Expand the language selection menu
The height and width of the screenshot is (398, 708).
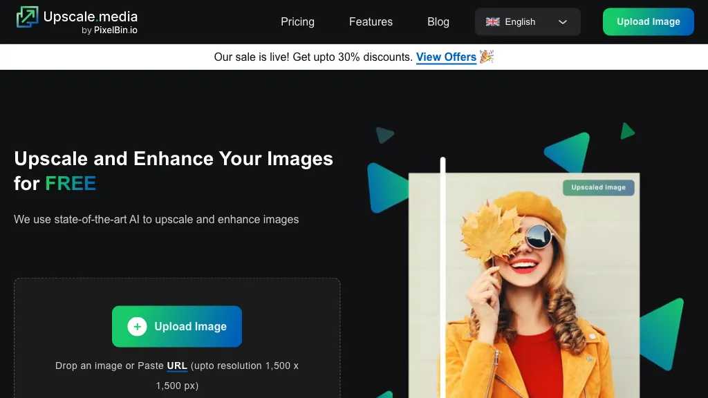click(x=528, y=21)
